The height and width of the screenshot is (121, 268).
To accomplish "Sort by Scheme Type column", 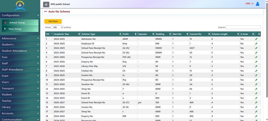I will [x=101, y=34].
